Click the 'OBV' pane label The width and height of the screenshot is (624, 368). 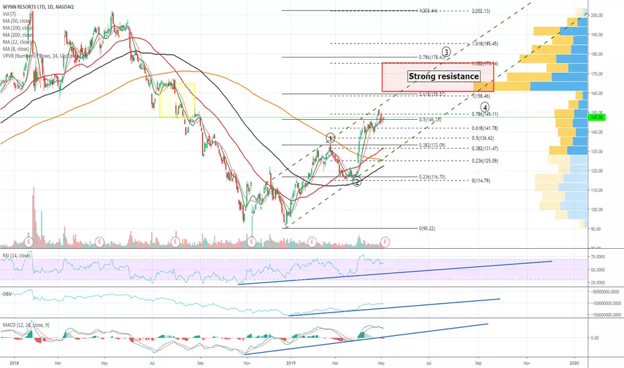click(x=7, y=294)
